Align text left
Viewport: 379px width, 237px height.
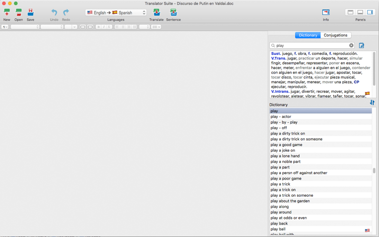117,27
